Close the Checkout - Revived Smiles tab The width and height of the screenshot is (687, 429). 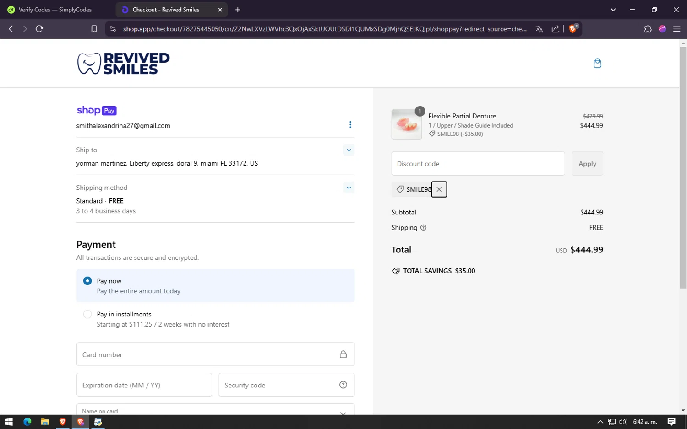220,10
